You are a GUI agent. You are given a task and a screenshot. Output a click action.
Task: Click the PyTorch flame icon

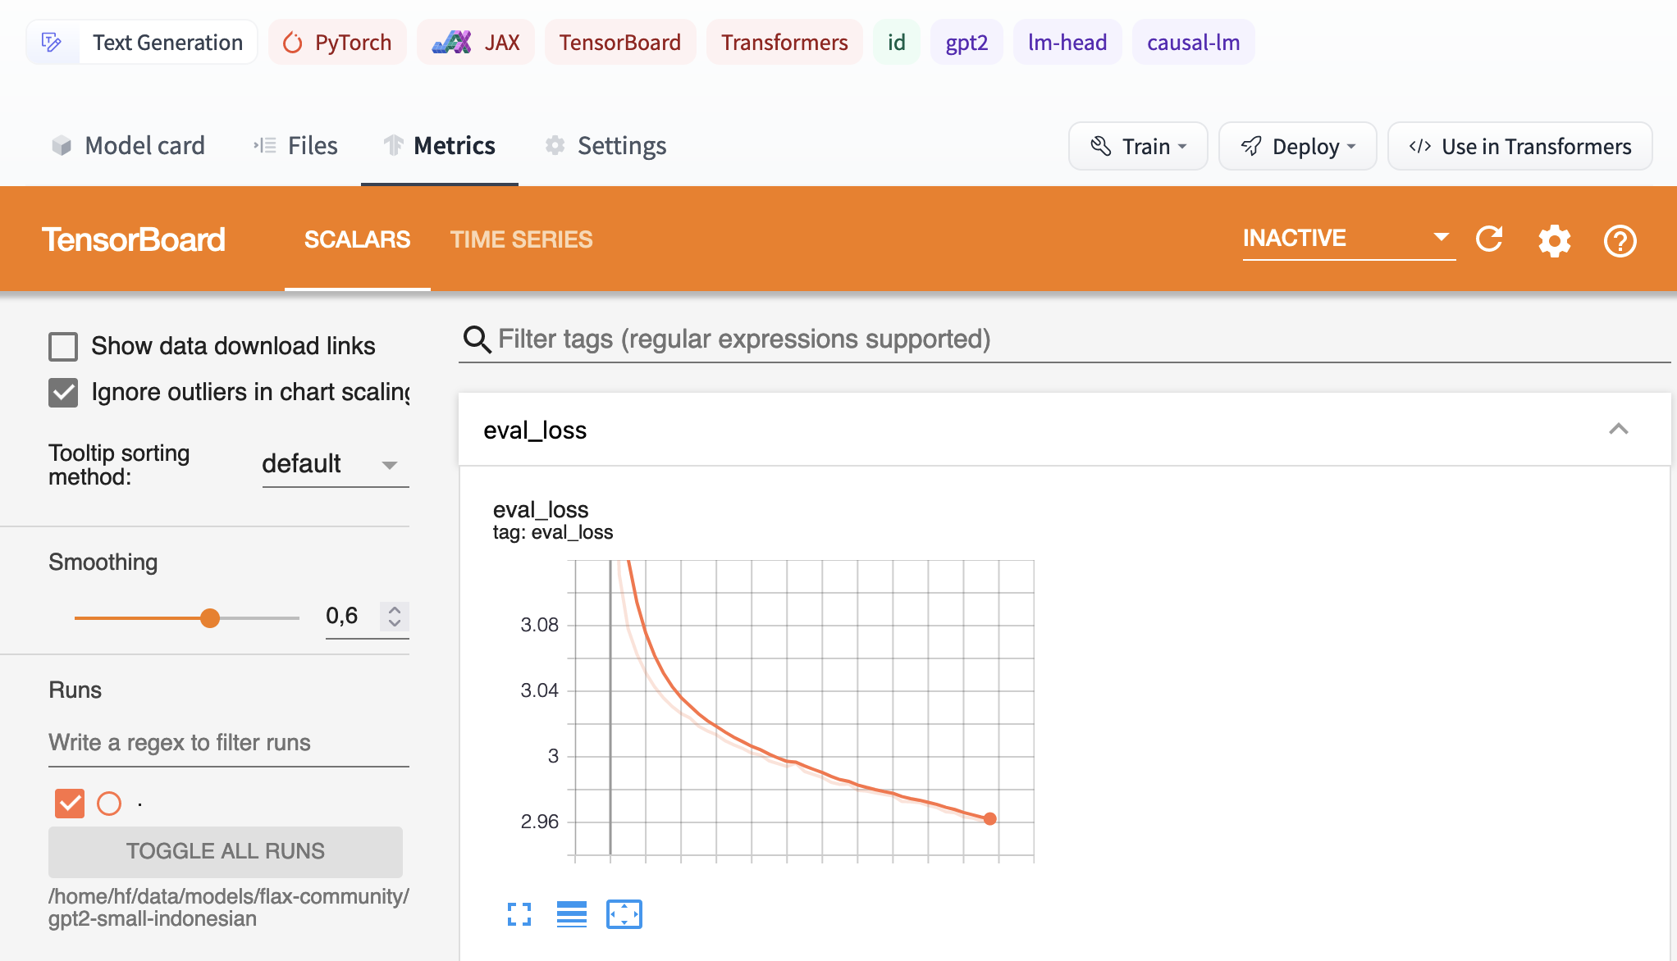tap(293, 43)
